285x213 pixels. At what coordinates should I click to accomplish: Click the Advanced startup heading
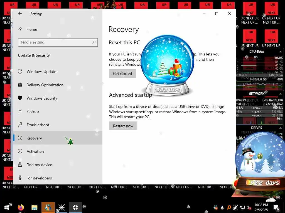[x=130, y=95]
